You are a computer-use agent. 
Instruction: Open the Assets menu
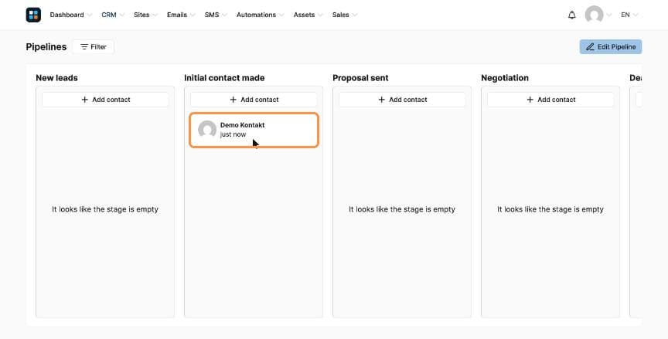tap(308, 15)
